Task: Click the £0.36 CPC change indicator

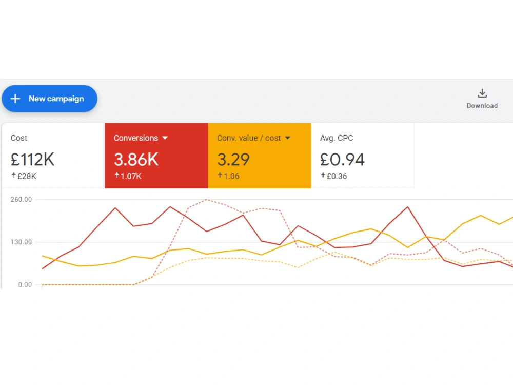Action: pyautogui.click(x=334, y=176)
